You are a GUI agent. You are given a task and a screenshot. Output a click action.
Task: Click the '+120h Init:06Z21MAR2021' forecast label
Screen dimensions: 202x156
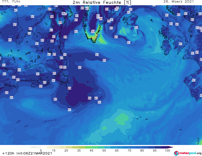click(27, 153)
